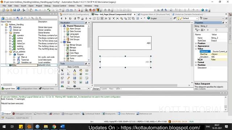The width and height of the screenshot is (232, 130).
Task: Click the Input False value
Action: click(219, 60)
